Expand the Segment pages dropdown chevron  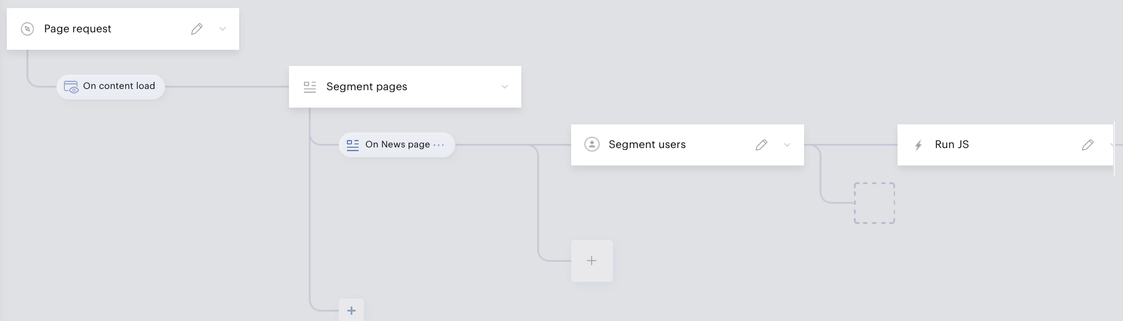(505, 86)
